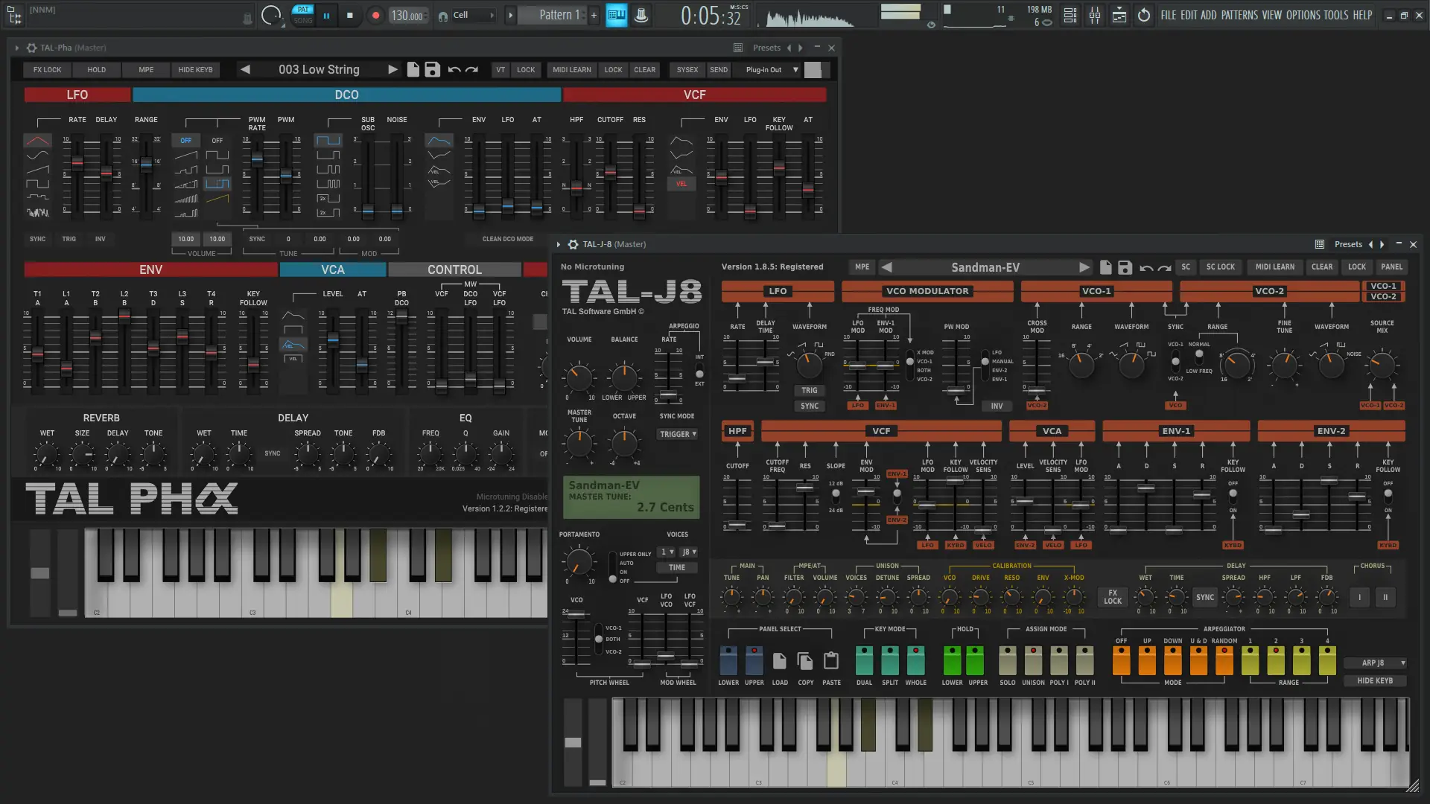Click MIDI LEARN in TAL-J-8
Viewport: 1430px width, 804px height.
(1274, 267)
